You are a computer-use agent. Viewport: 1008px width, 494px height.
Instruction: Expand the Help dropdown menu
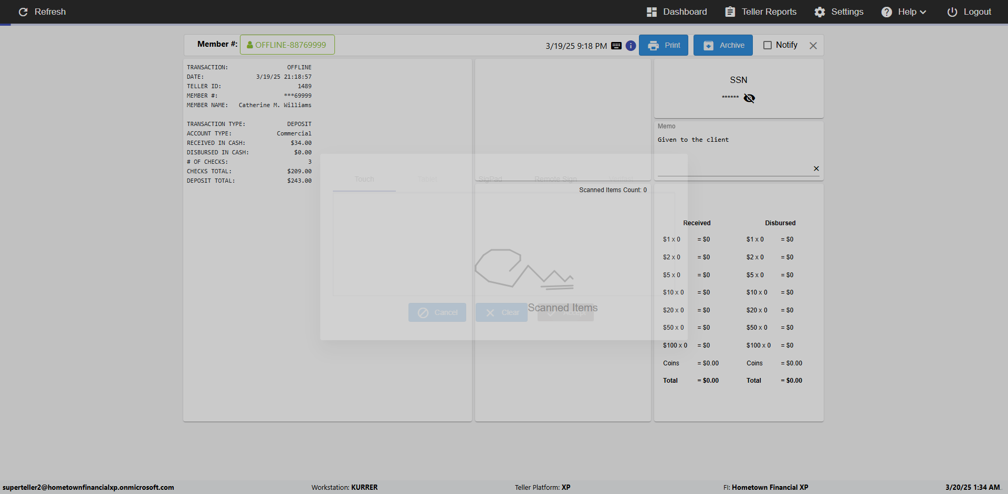(x=904, y=12)
